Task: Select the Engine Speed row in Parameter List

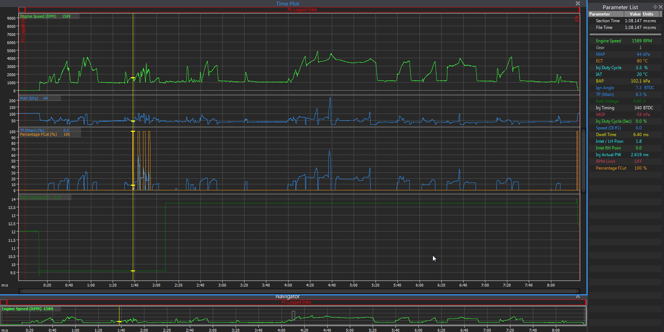Action: 608,41
